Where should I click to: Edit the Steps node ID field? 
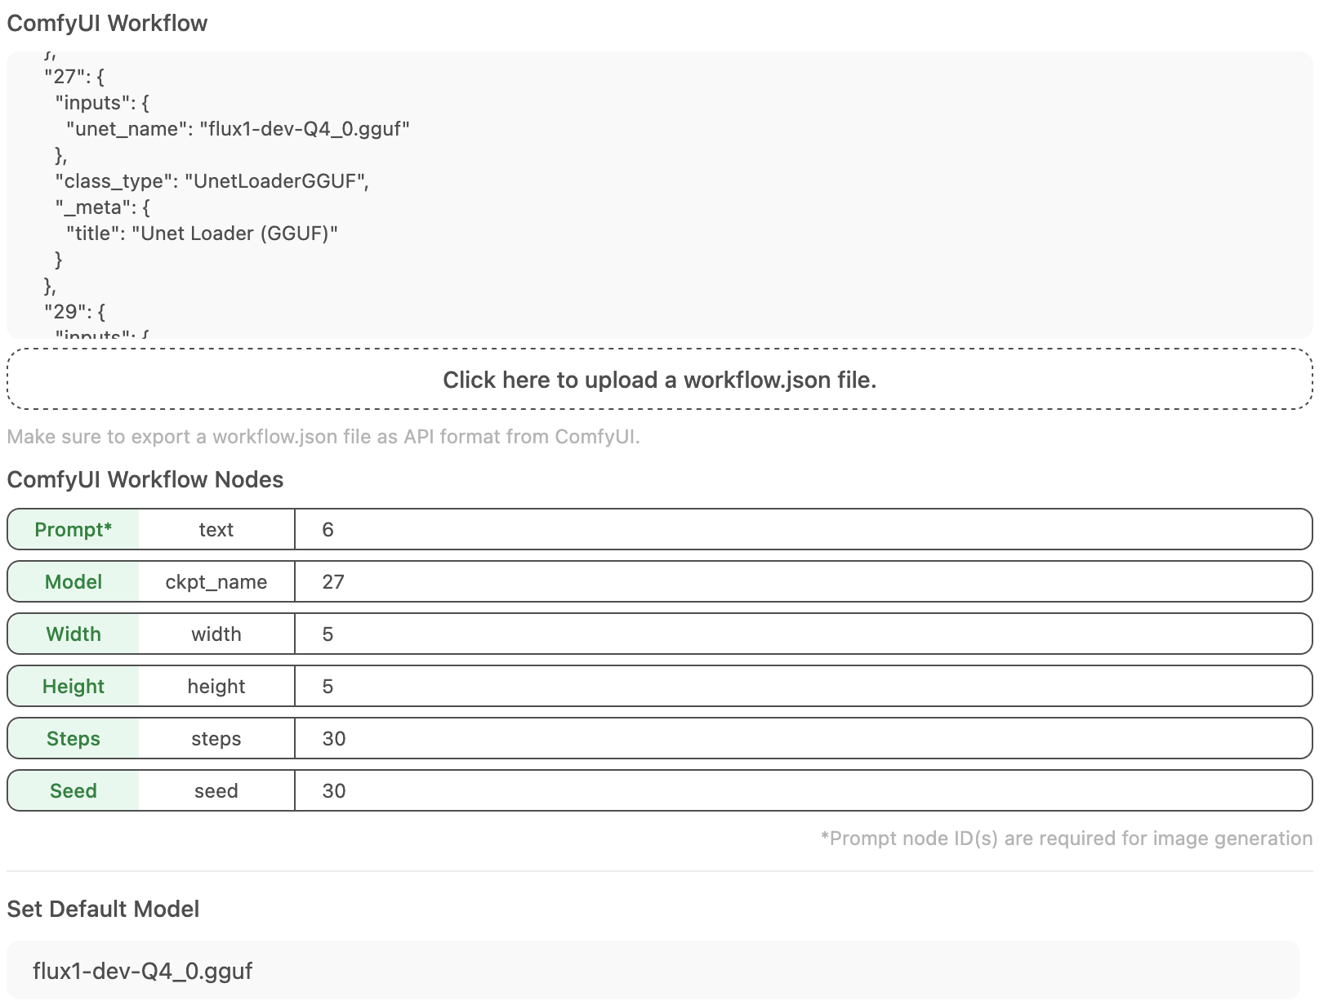pyautogui.click(x=803, y=739)
